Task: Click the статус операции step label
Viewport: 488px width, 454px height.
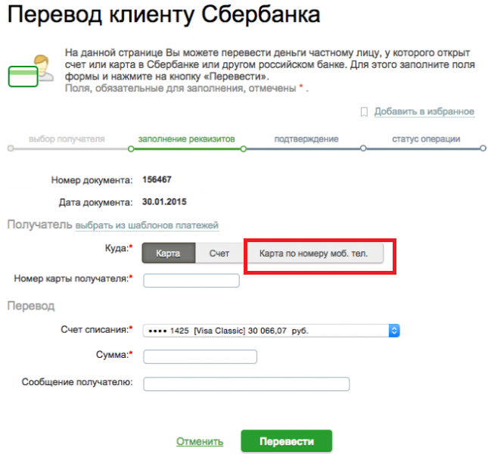Action: click(426, 138)
